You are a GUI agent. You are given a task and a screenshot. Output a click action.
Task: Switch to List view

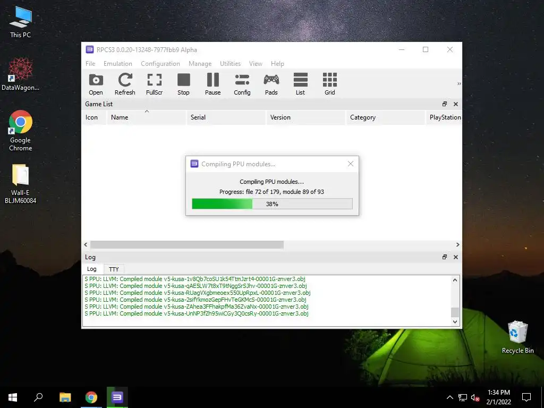pyautogui.click(x=301, y=84)
